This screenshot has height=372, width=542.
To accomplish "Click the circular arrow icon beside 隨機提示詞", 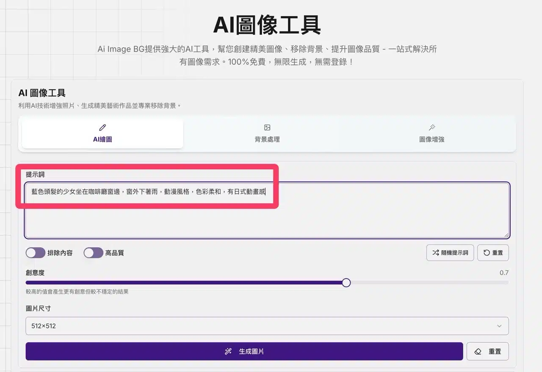I will coord(487,253).
